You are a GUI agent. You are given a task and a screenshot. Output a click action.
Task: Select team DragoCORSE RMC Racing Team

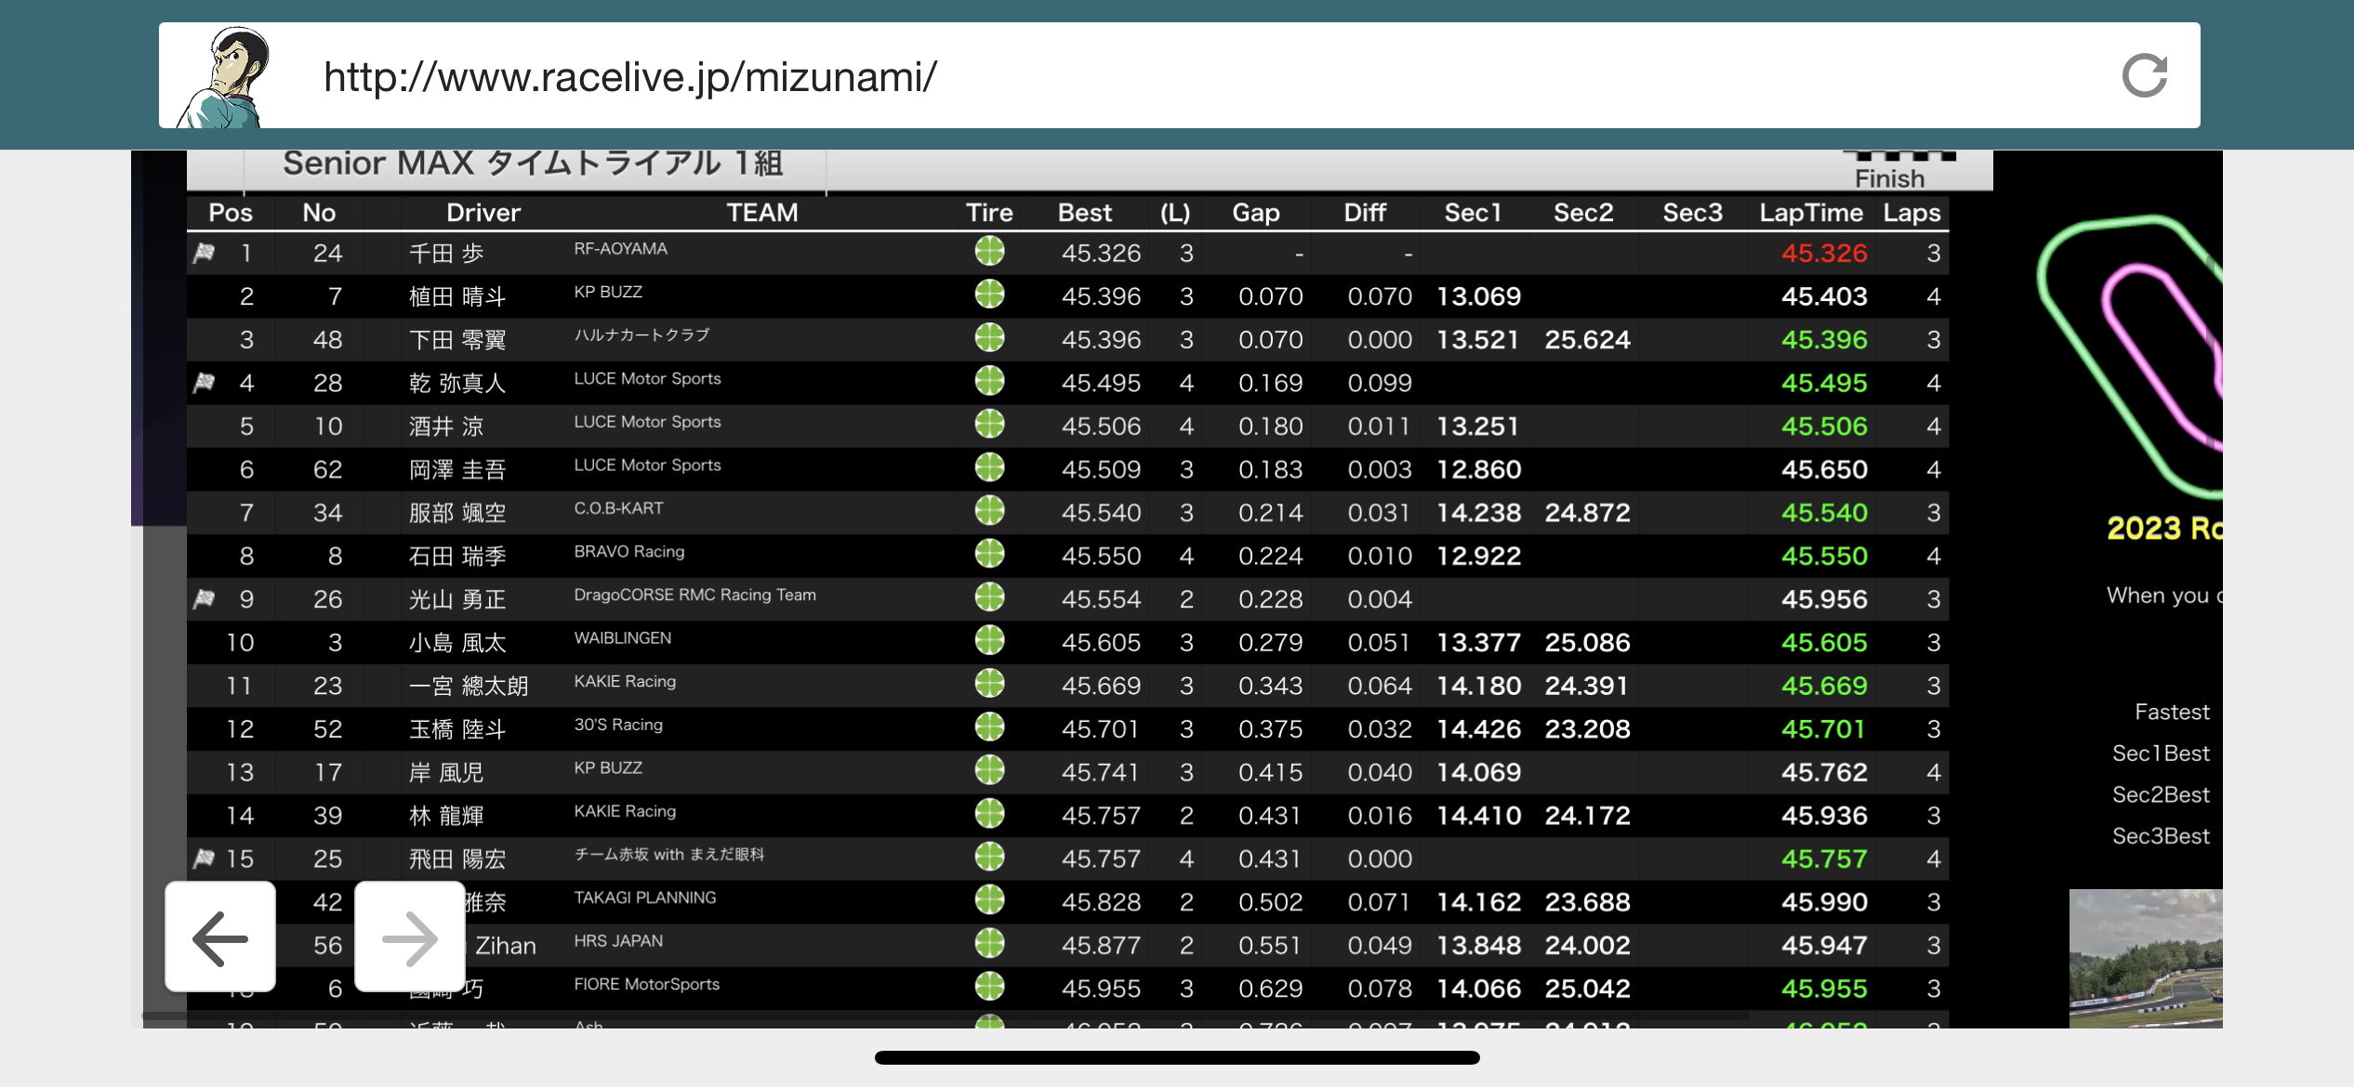click(694, 595)
